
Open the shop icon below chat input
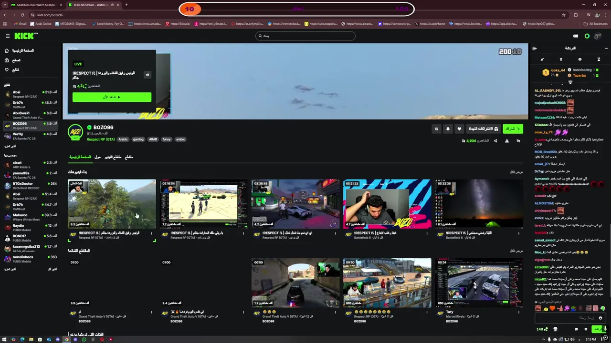click(x=555, y=329)
